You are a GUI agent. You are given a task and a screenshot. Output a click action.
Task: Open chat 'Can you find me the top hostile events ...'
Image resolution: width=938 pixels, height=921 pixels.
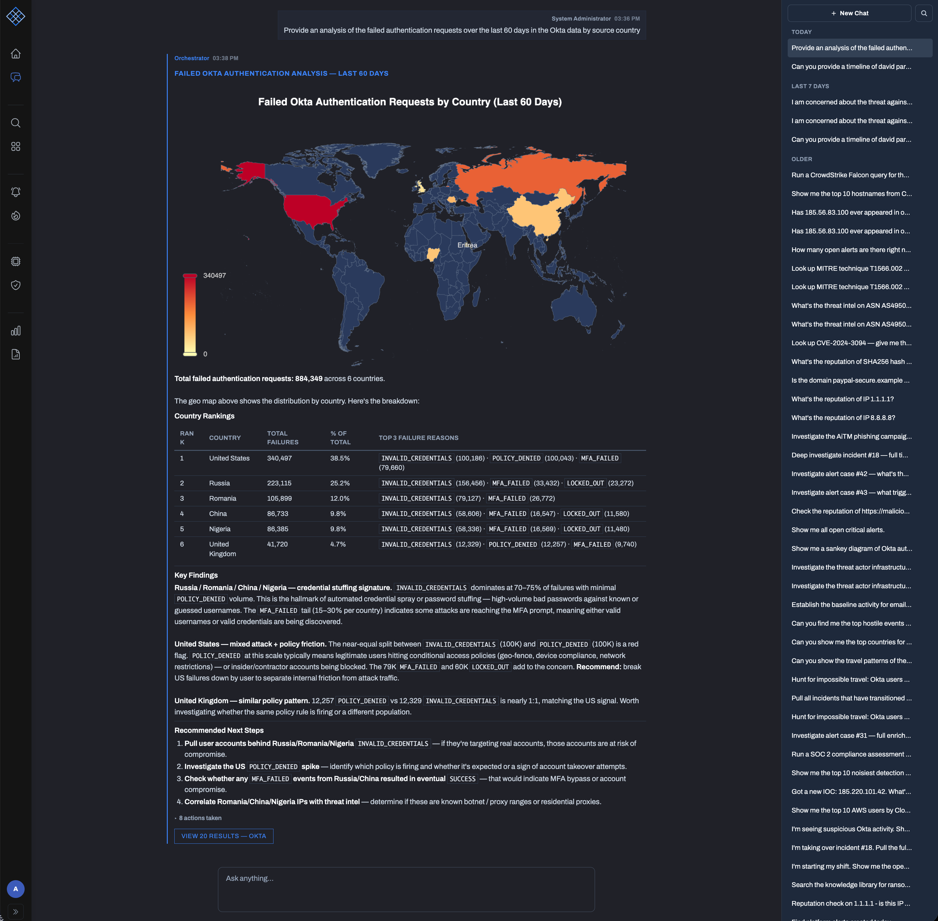[860, 624]
